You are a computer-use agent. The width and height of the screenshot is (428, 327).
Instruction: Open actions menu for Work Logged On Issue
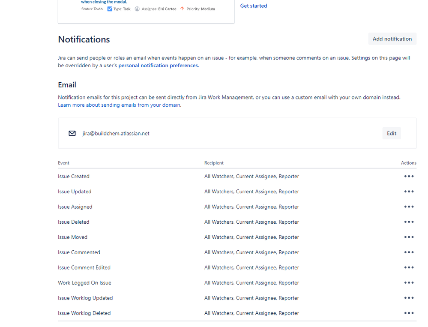(x=409, y=283)
